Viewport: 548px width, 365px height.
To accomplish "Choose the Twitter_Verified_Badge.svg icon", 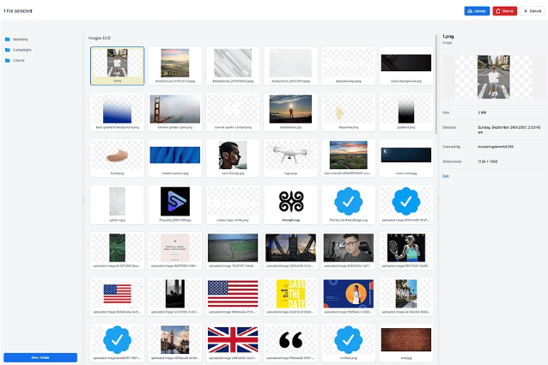I will 348,201.
